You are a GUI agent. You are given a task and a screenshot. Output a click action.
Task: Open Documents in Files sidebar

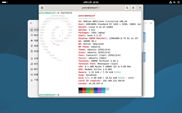pyautogui.click(x=34, y=58)
